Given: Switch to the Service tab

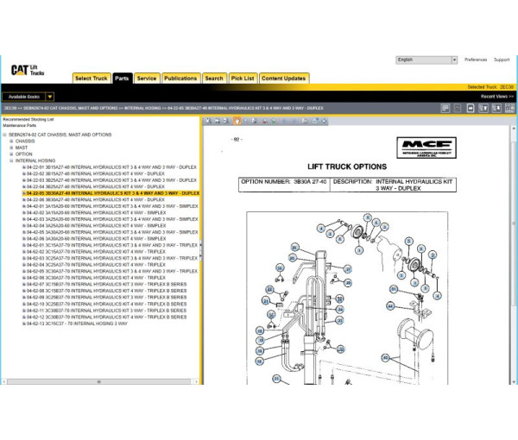Looking at the screenshot, I should [147, 78].
